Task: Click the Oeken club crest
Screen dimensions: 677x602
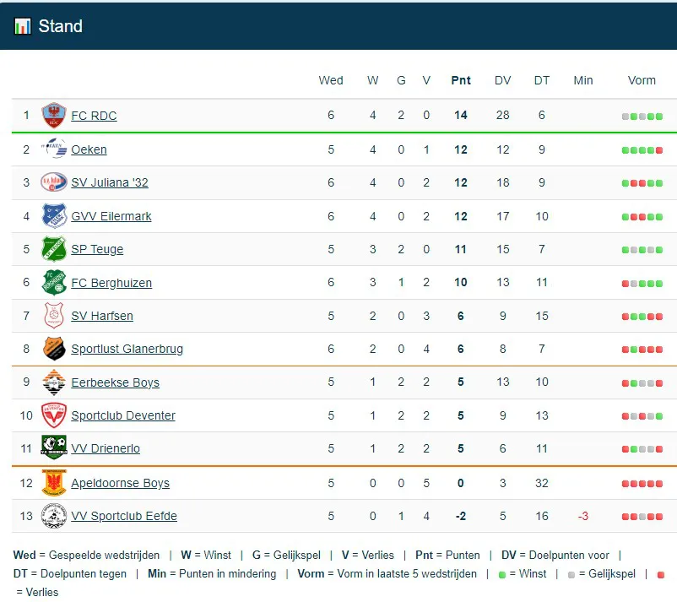Action: 54,149
